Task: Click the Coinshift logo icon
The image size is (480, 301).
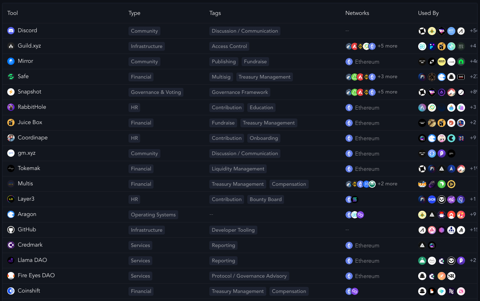Action: click(11, 291)
